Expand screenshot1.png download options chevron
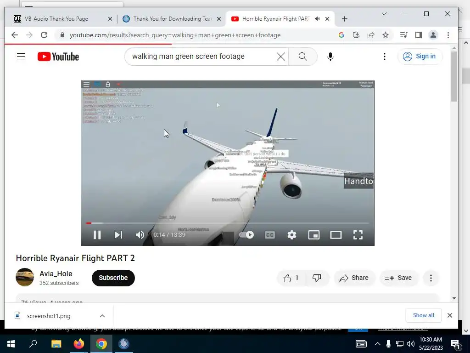Screen dimensions: 470x353 click(102, 316)
